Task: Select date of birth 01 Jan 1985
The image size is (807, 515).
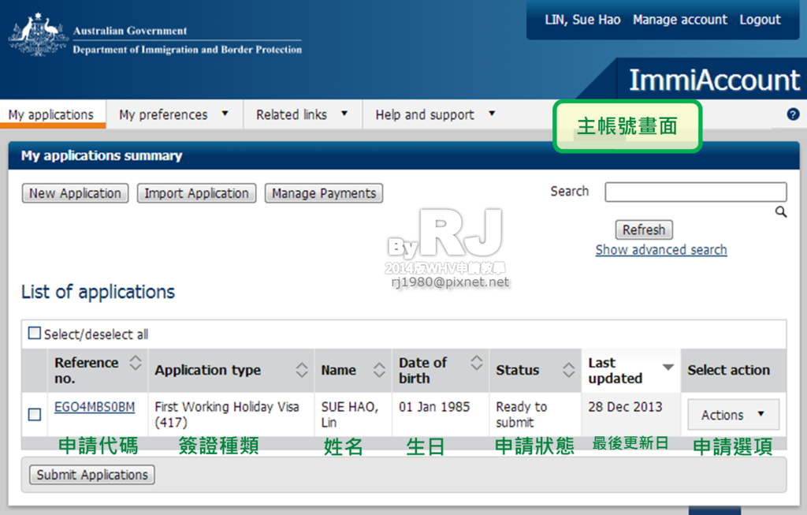Action: tap(441, 415)
